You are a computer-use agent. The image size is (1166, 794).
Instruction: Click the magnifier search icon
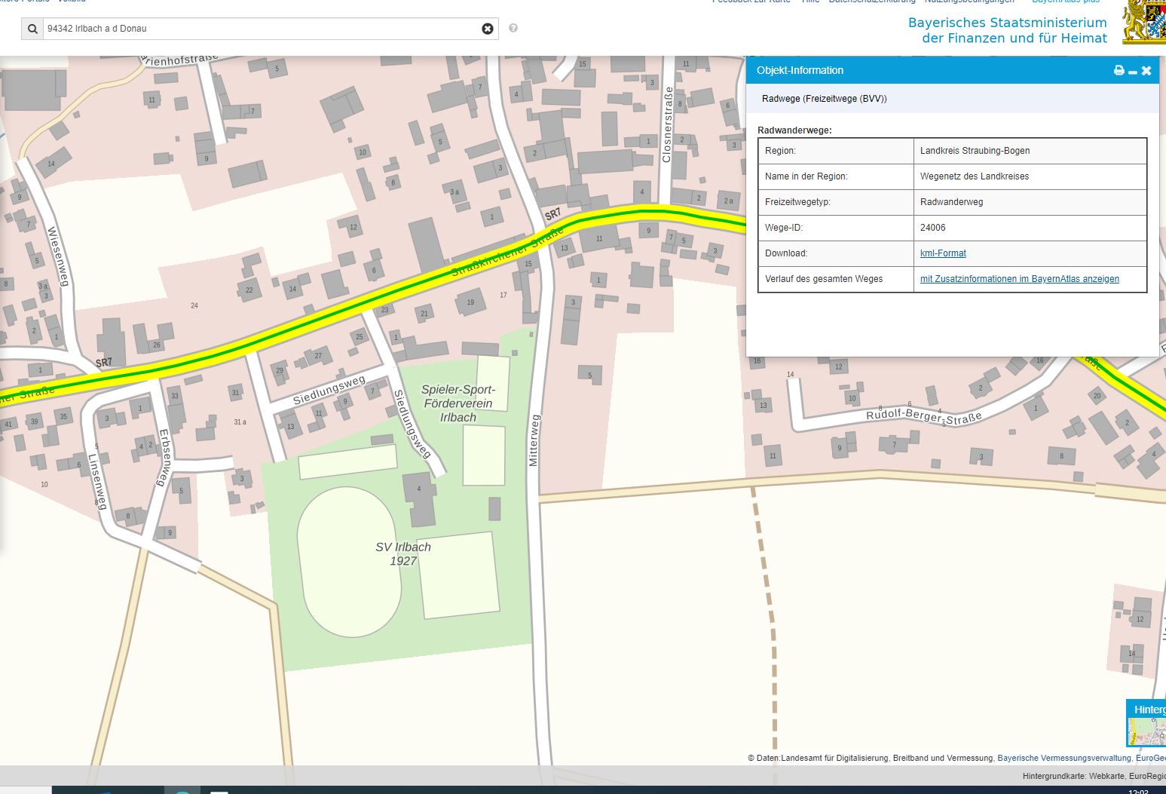pyautogui.click(x=32, y=29)
